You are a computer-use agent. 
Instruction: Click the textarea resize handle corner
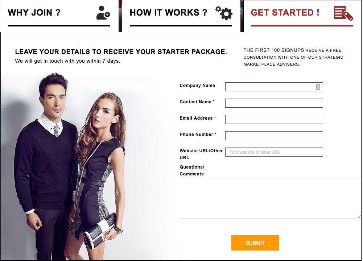click(359, 216)
